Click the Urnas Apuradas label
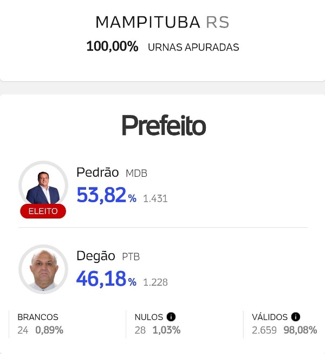The width and height of the screenshot is (325, 354). click(193, 47)
